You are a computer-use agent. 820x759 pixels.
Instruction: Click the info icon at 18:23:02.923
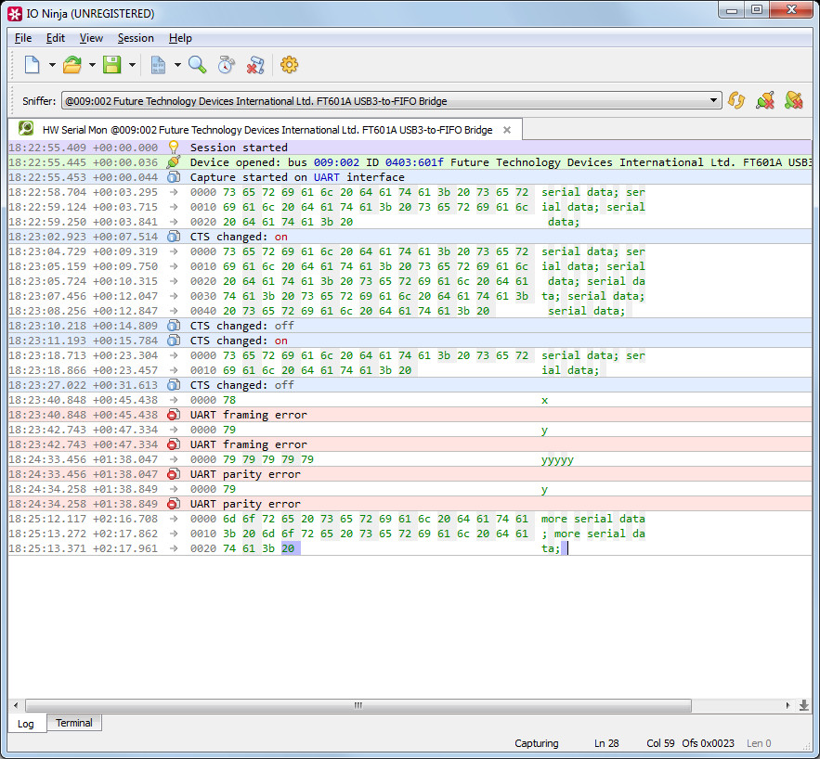[173, 237]
